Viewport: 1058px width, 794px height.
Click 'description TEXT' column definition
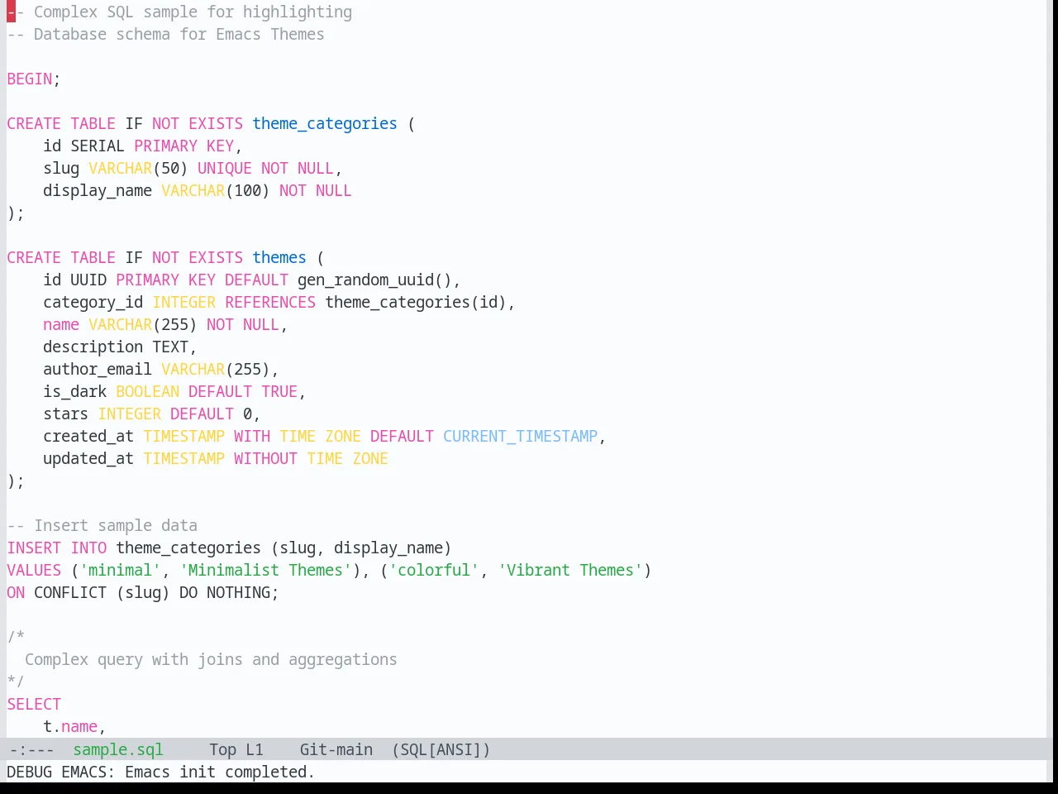pyautogui.click(x=116, y=347)
